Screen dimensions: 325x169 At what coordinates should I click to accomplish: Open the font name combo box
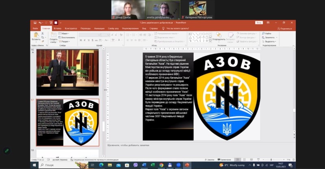coord(90,35)
